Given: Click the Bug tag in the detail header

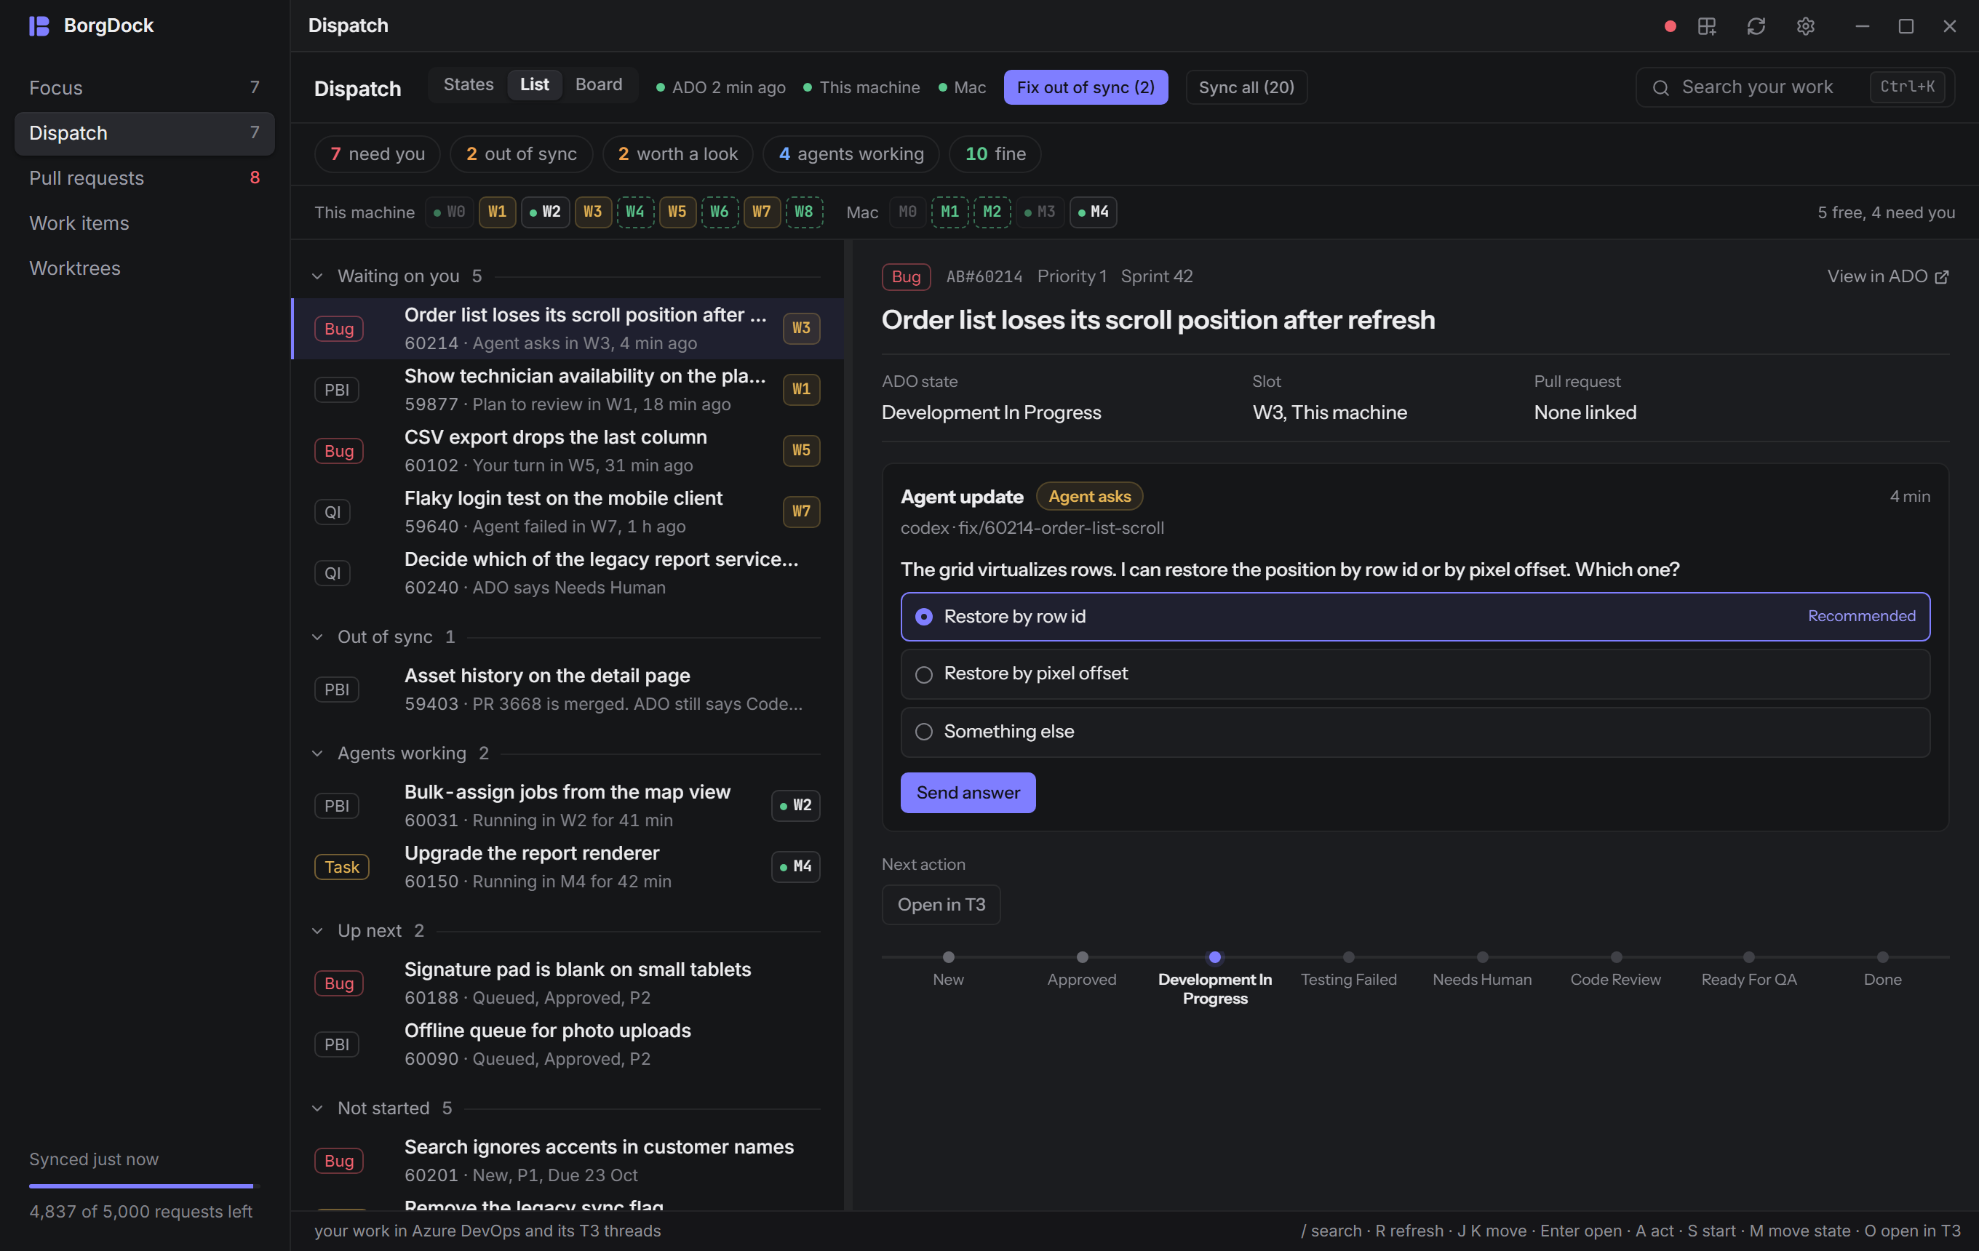Looking at the screenshot, I should click(x=906, y=277).
